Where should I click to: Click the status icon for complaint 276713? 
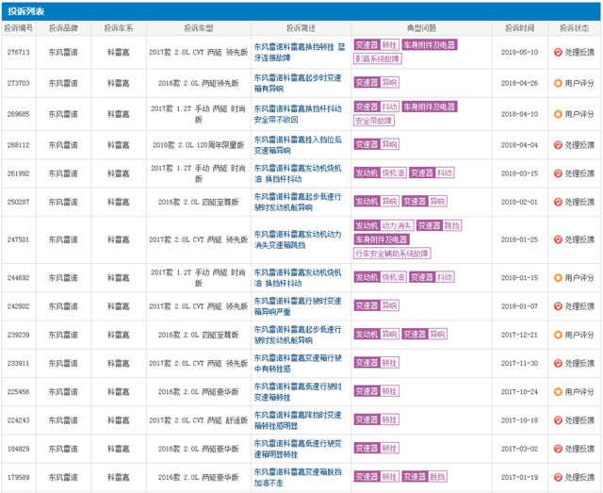tap(558, 53)
